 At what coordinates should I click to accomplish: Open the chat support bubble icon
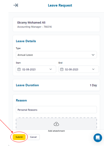pyautogui.click(x=98, y=138)
